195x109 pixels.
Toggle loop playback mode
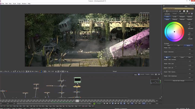(121, 104)
